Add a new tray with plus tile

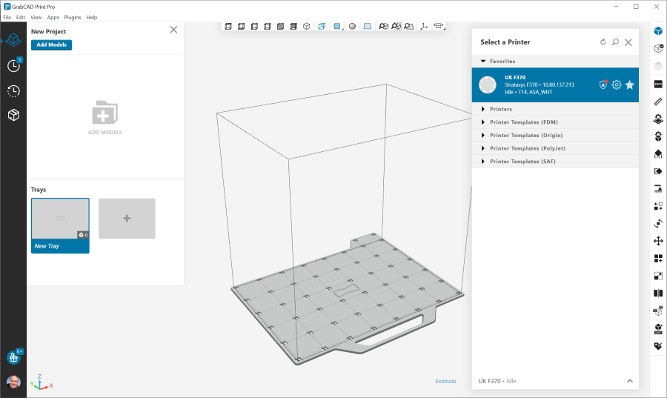tap(127, 218)
